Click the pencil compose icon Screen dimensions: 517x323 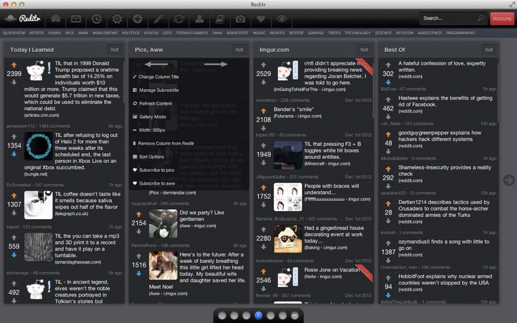tap(158, 19)
